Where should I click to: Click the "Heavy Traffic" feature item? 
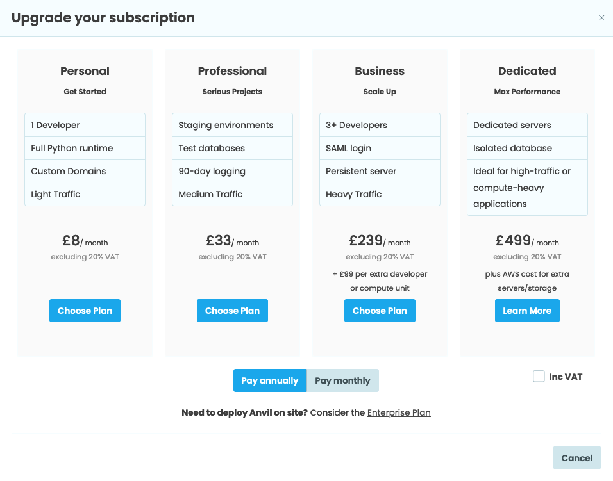click(x=380, y=194)
